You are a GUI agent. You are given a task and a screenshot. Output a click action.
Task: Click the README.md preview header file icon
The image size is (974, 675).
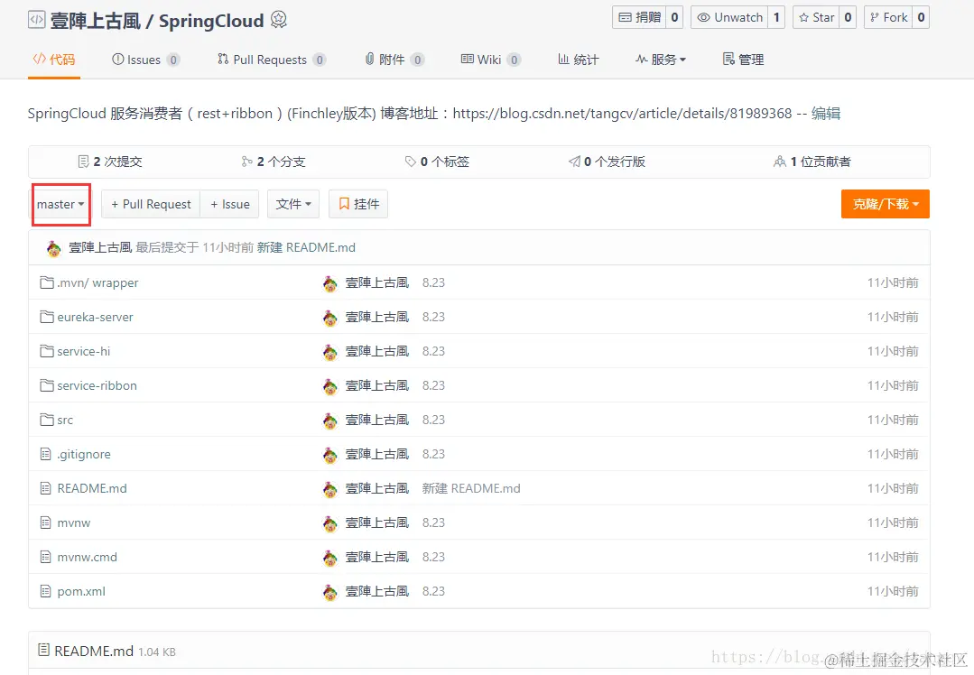pyautogui.click(x=43, y=650)
